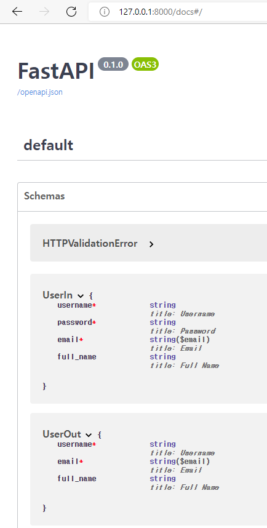Click the OAS3 badge

(145, 65)
